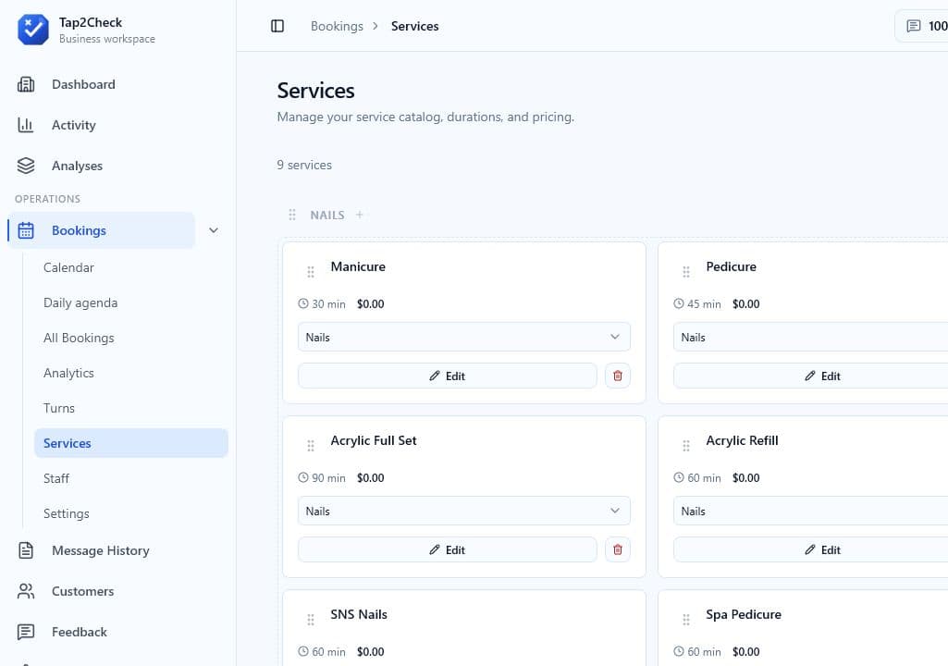Click the Pedicure 45 min duration
948x666 pixels.
point(697,303)
